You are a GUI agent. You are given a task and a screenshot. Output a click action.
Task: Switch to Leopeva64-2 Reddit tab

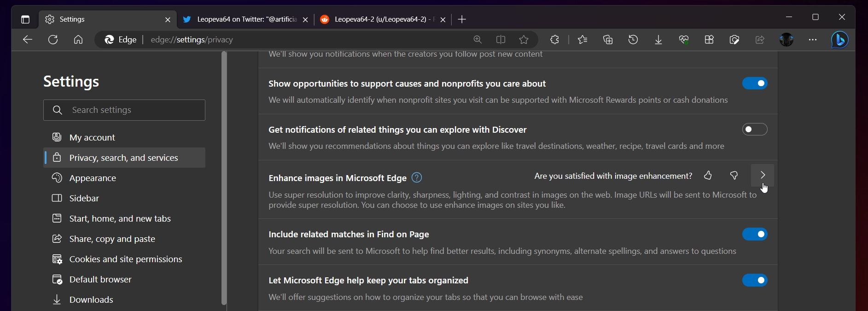[382, 19]
